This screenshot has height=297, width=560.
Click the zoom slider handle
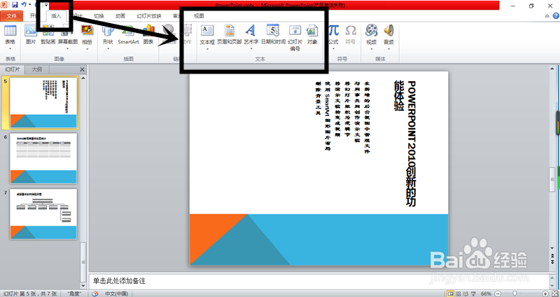point(514,293)
